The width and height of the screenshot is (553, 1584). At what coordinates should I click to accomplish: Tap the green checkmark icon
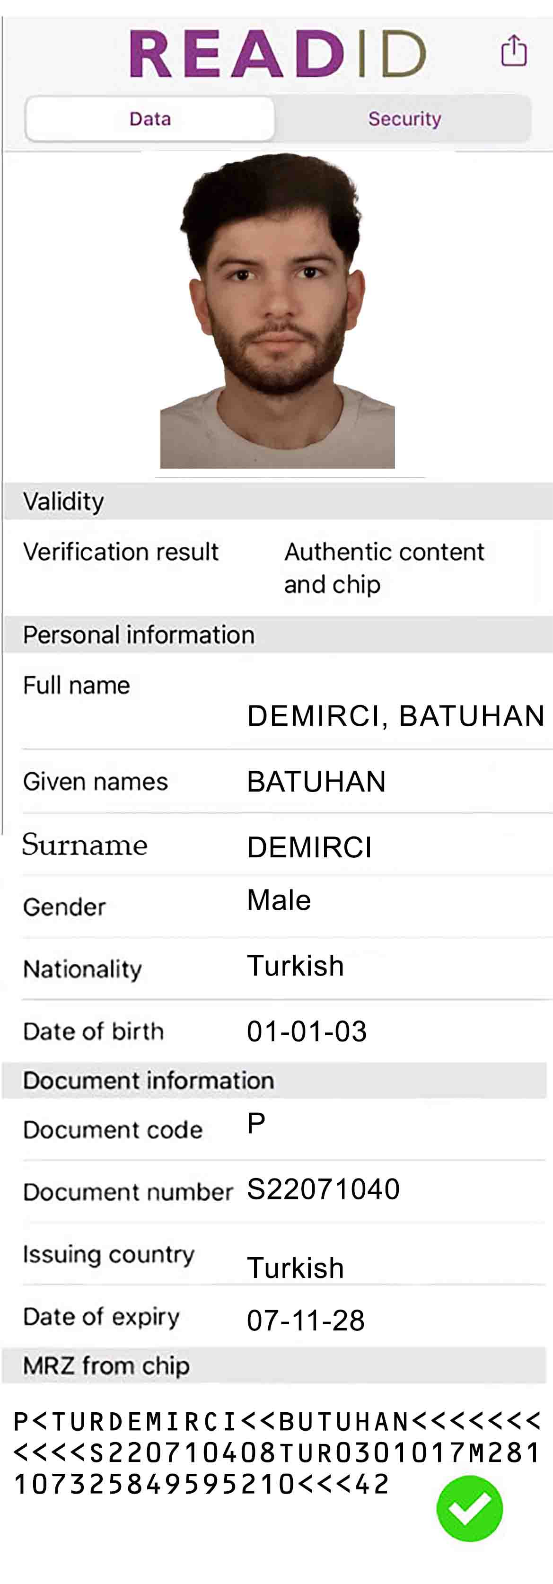coord(469,1508)
